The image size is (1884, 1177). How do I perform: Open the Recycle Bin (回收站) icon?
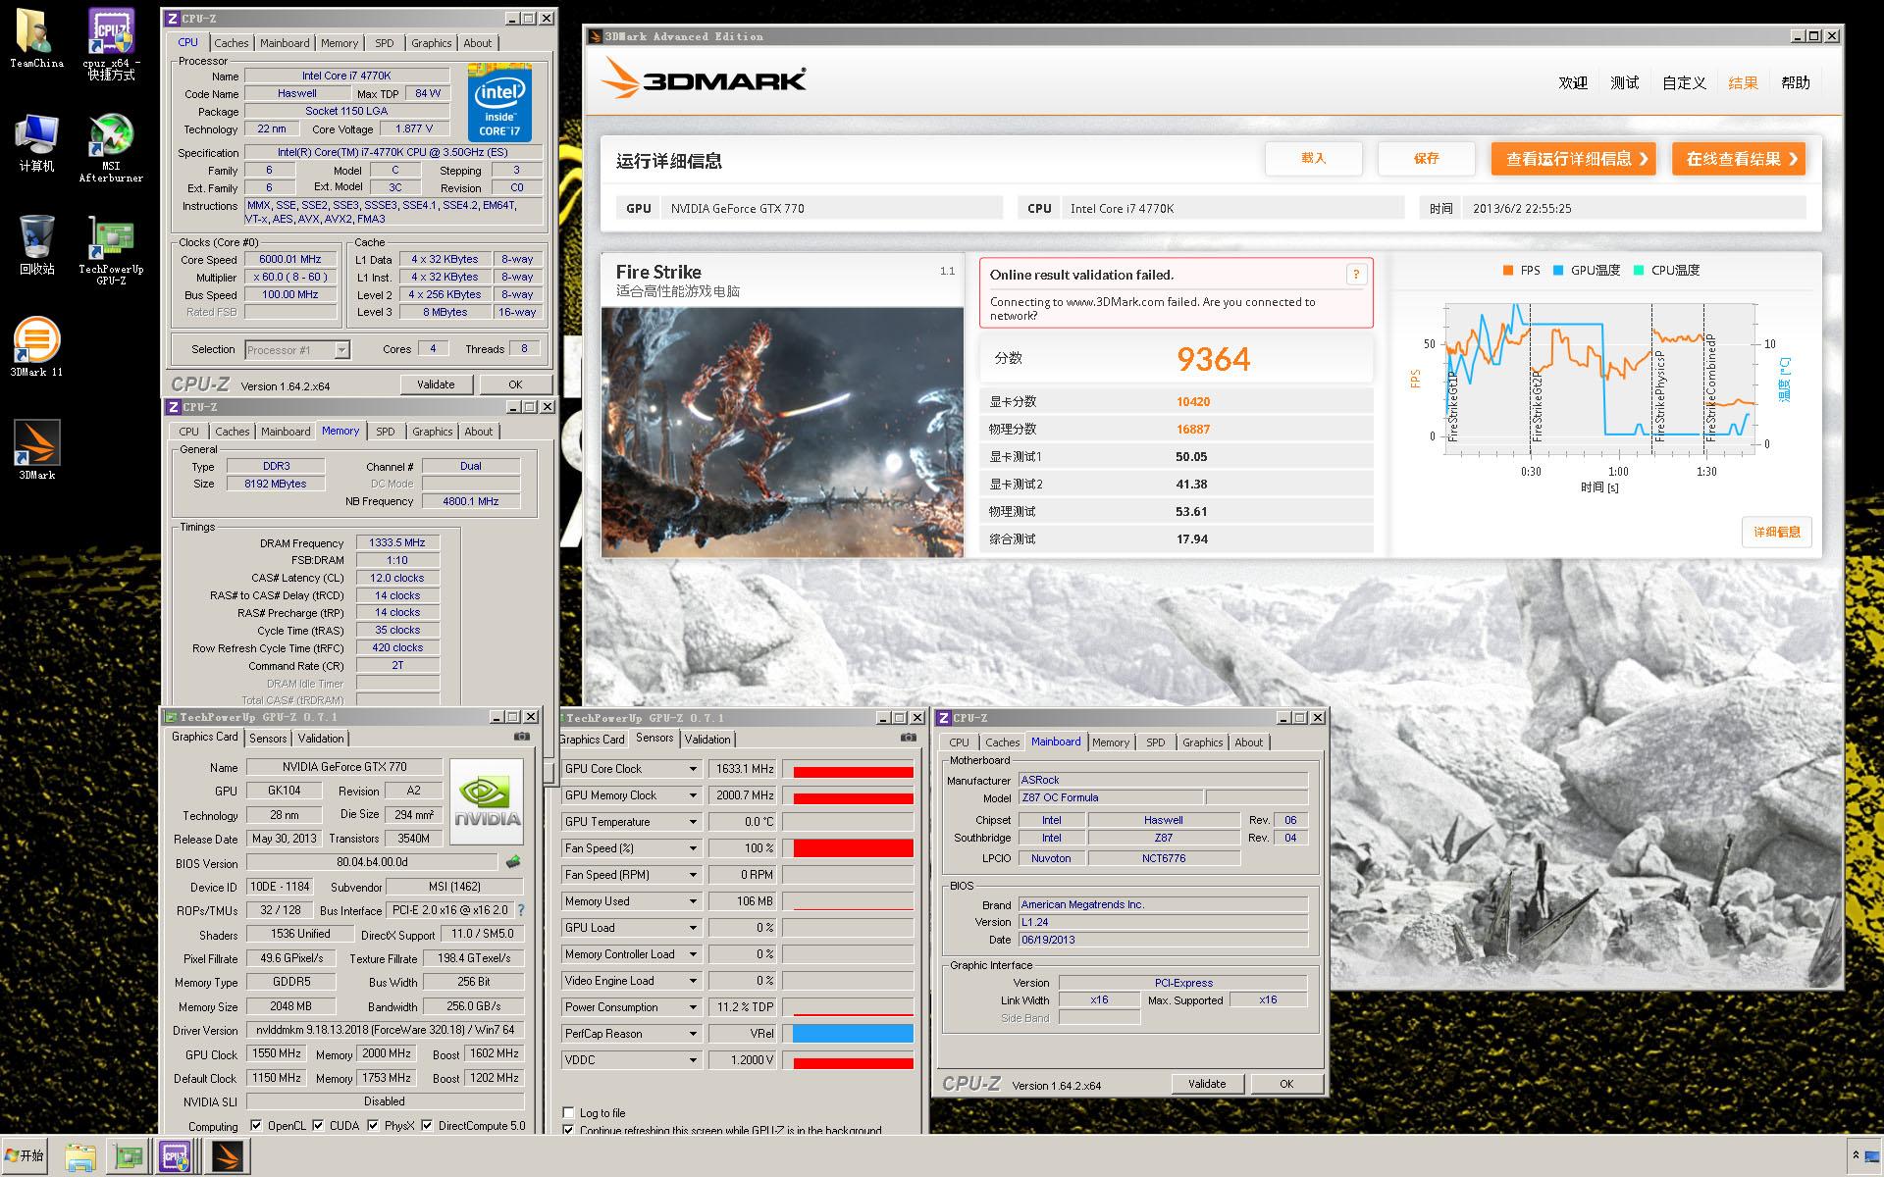pyautogui.click(x=36, y=245)
